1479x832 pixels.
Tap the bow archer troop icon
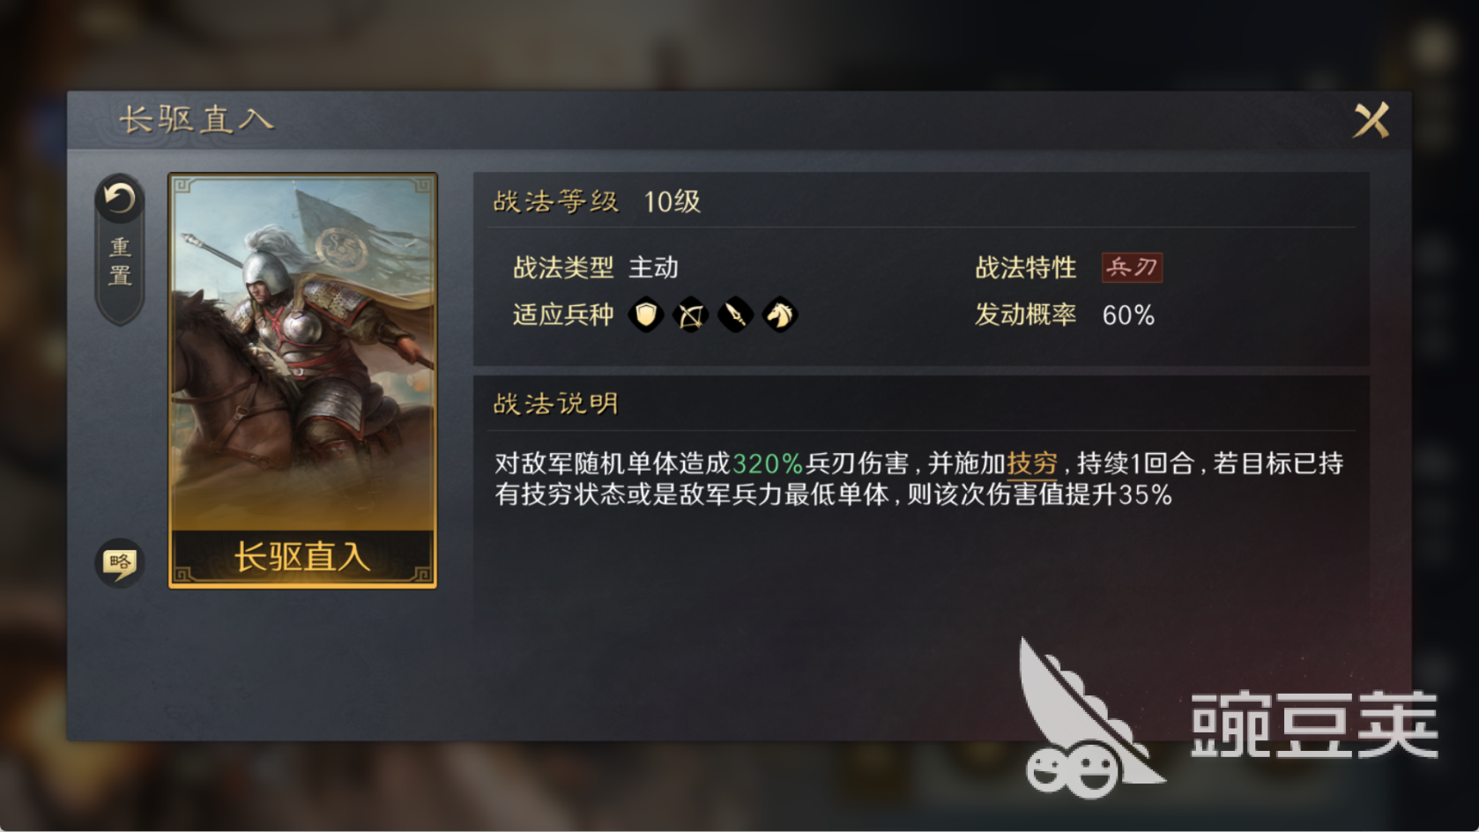tap(690, 315)
